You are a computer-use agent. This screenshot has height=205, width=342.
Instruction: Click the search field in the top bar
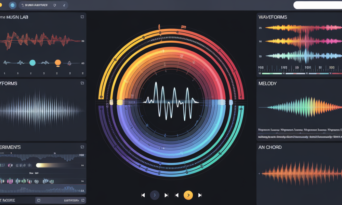(x=318, y=5)
